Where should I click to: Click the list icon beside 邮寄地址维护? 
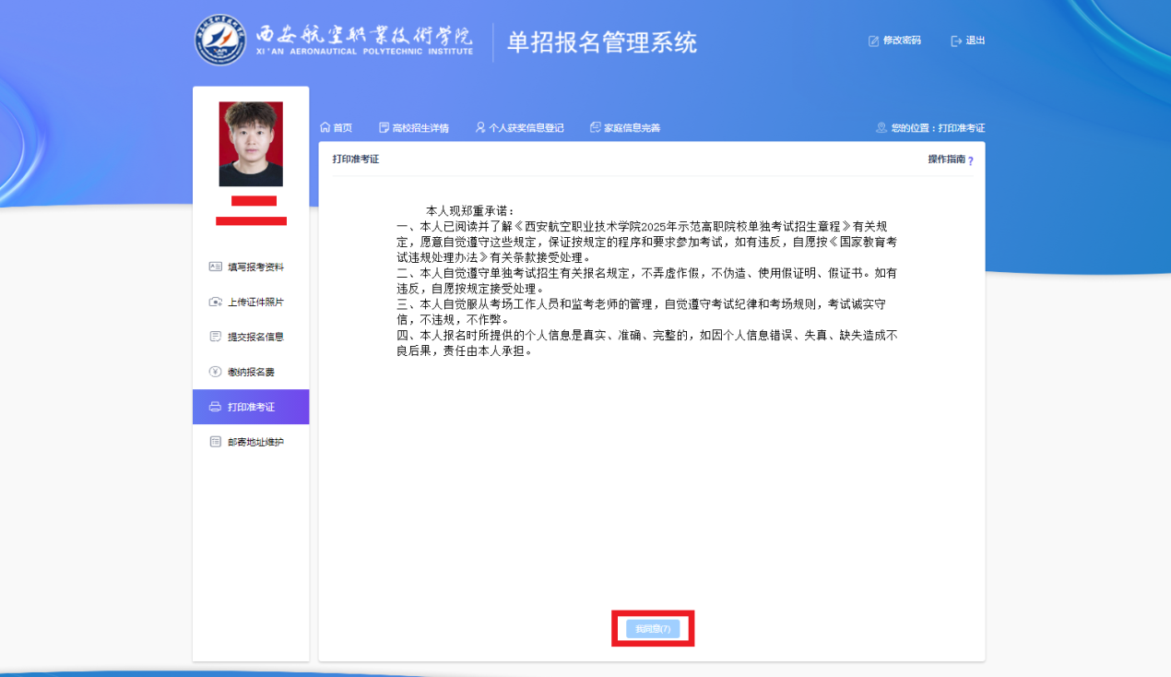[x=215, y=442]
